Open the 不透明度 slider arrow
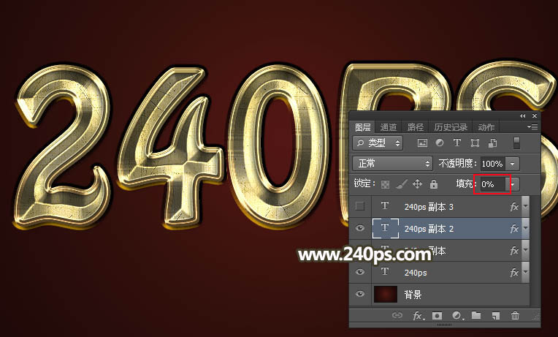 pyautogui.click(x=513, y=164)
